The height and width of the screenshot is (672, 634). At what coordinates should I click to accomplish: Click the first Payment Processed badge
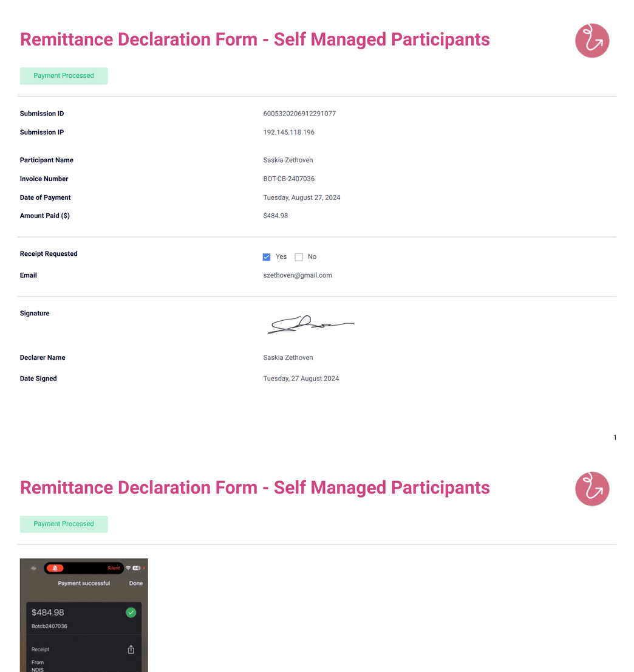click(64, 76)
